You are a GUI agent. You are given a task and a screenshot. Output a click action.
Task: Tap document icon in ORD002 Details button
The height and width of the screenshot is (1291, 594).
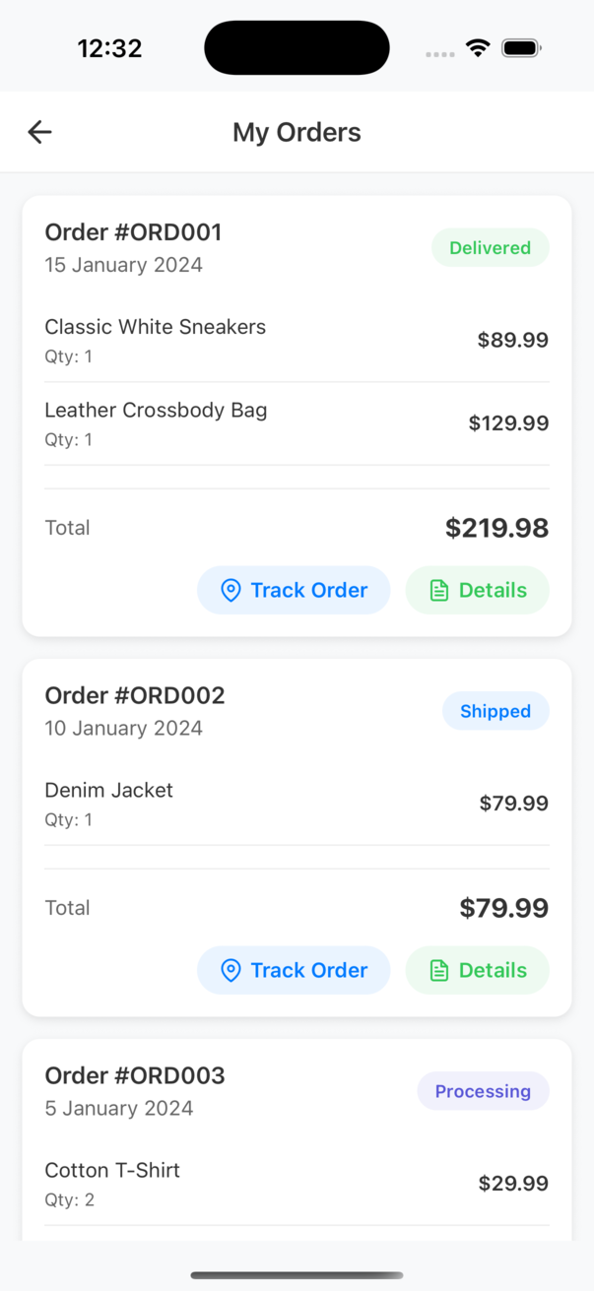439,971
